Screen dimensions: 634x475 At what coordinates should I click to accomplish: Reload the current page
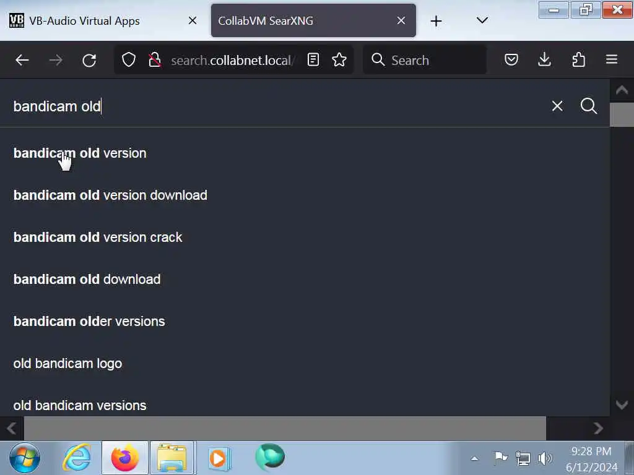(89, 60)
